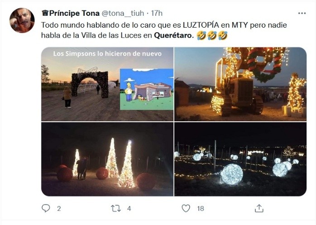
Task: Click the retweet count number 4
Action: click(x=129, y=208)
